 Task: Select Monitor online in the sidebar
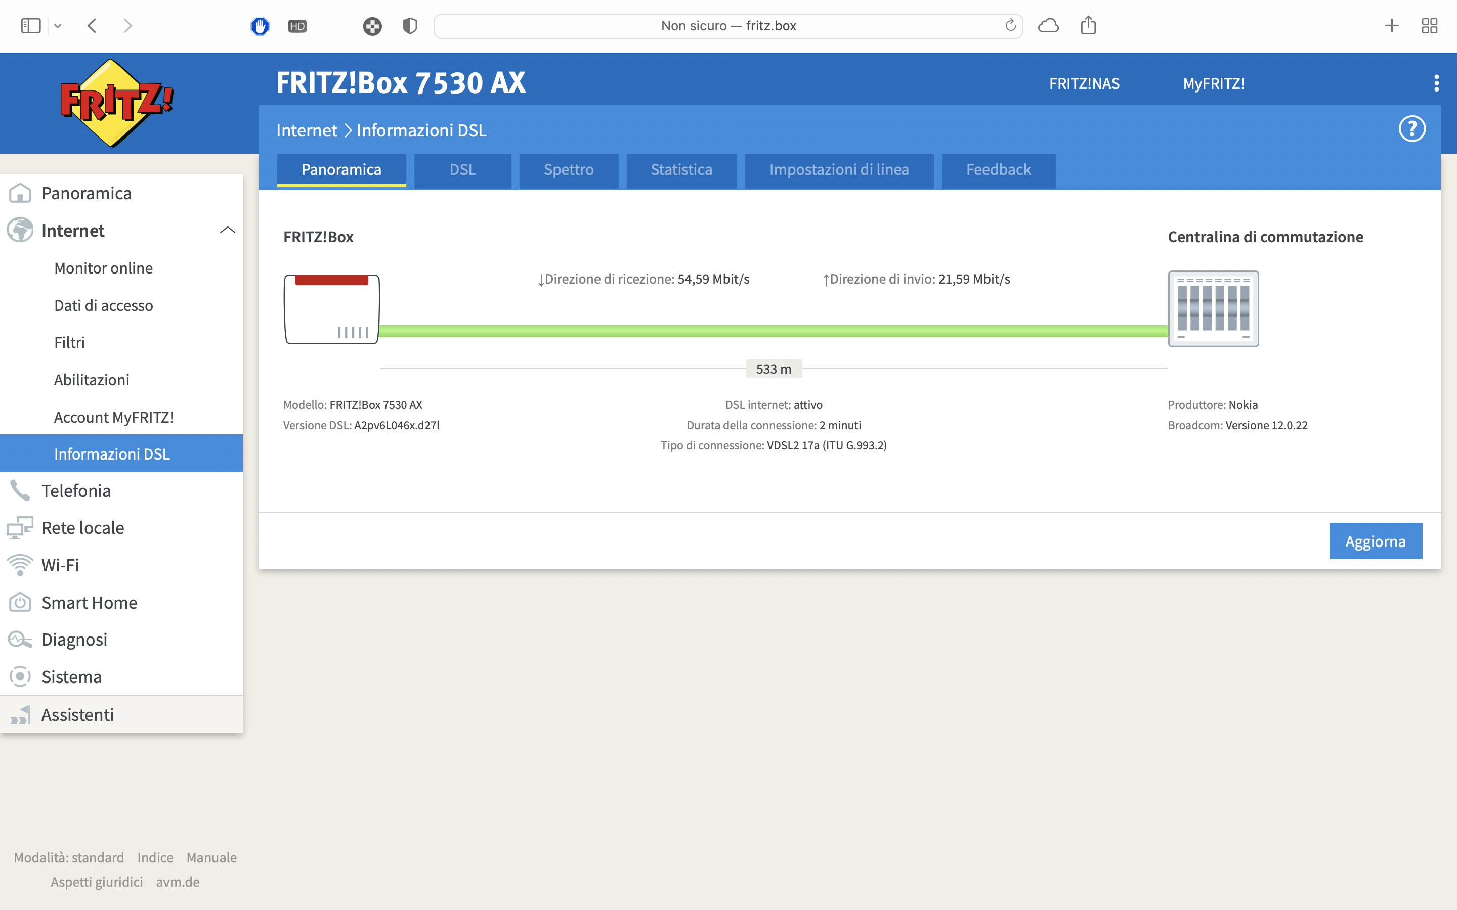[103, 268]
